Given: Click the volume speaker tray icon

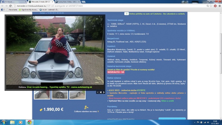Looking at the screenshot, I should pyautogui.click(x=208, y=122).
